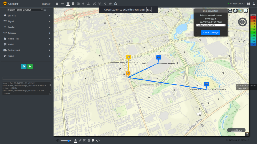Viewport: 257px width, 144px height.
Task: Open the Signal menu section
Action: (x=27, y=21)
